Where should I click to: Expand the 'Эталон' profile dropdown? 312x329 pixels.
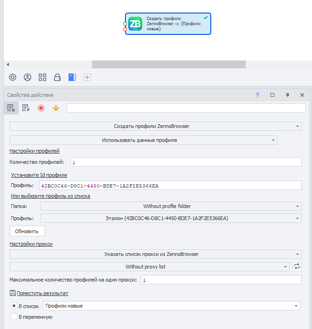click(x=171, y=218)
